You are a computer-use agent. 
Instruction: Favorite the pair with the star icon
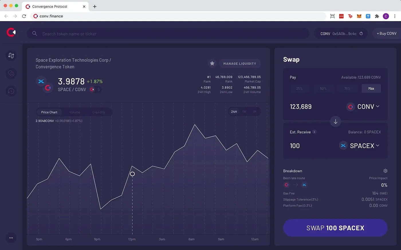(x=212, y=63)
